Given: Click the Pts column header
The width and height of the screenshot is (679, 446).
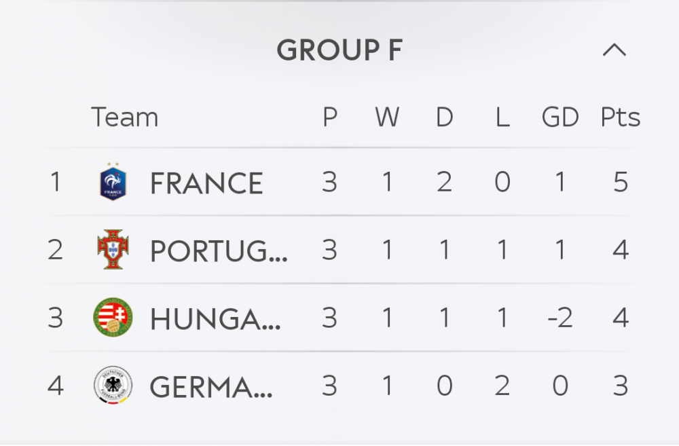Looking at the screenshot, I should (620, 117).
